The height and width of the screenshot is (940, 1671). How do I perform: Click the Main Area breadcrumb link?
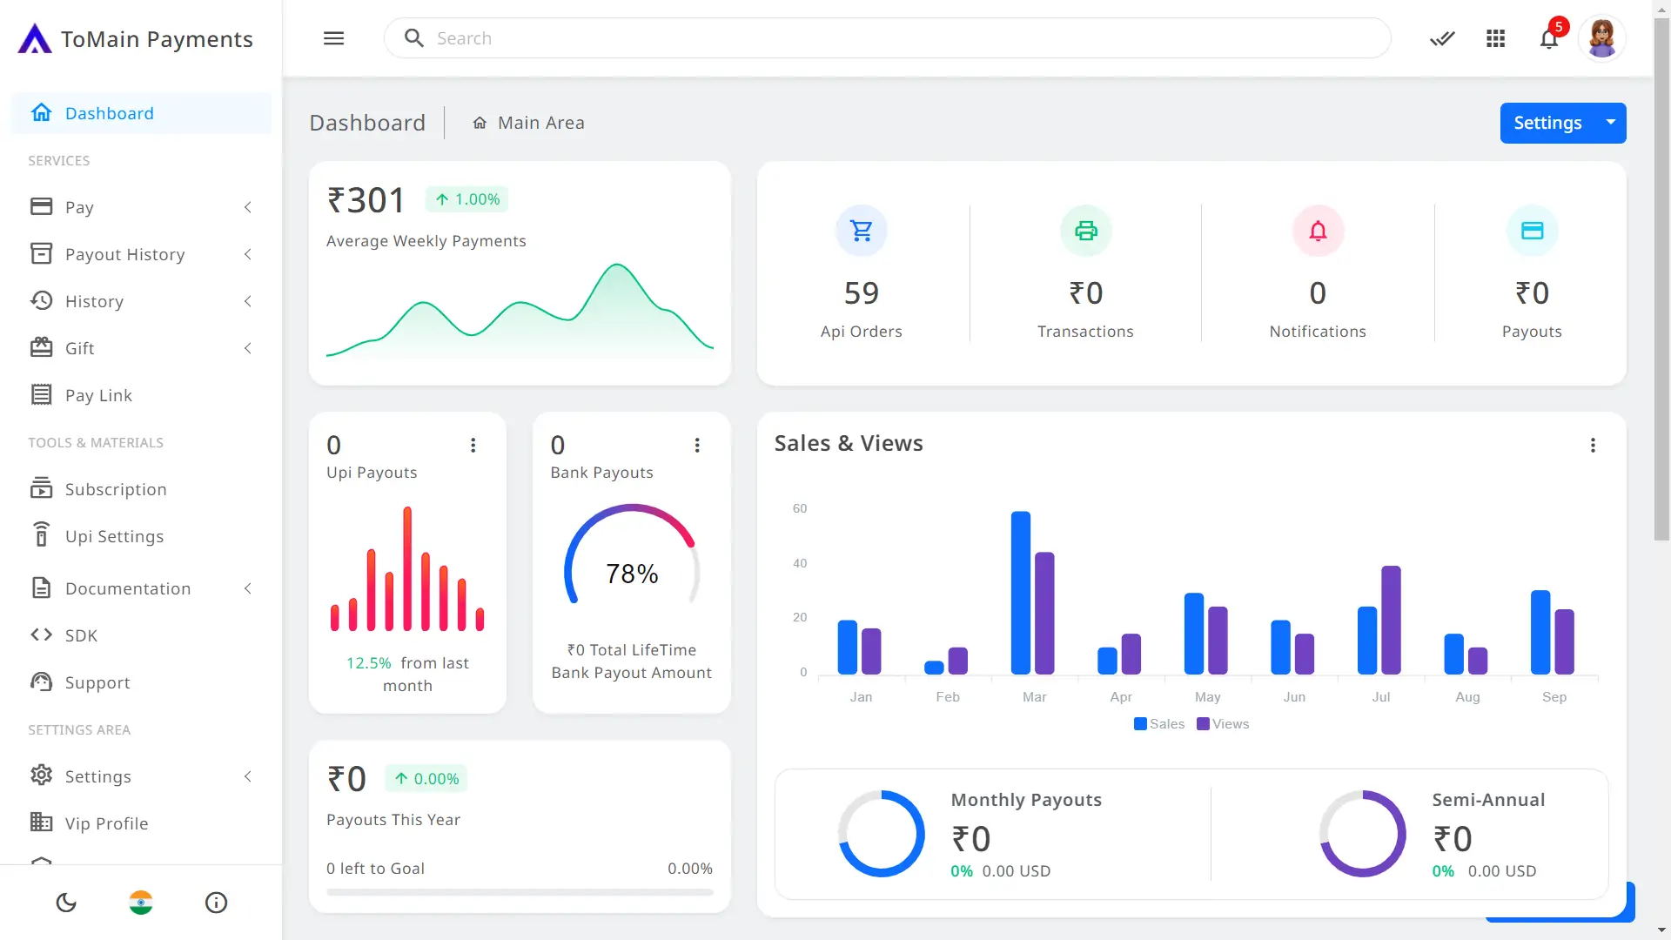coord(540,123)
